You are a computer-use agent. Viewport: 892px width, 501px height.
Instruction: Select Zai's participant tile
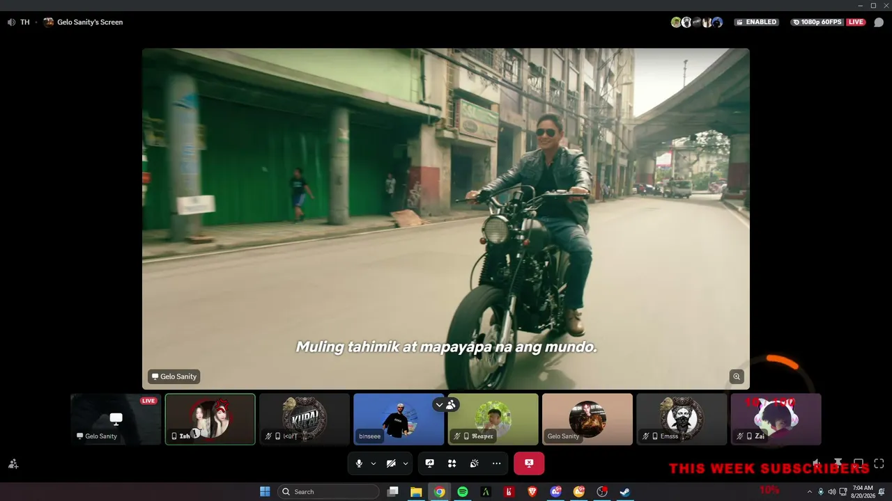point(776,420)
